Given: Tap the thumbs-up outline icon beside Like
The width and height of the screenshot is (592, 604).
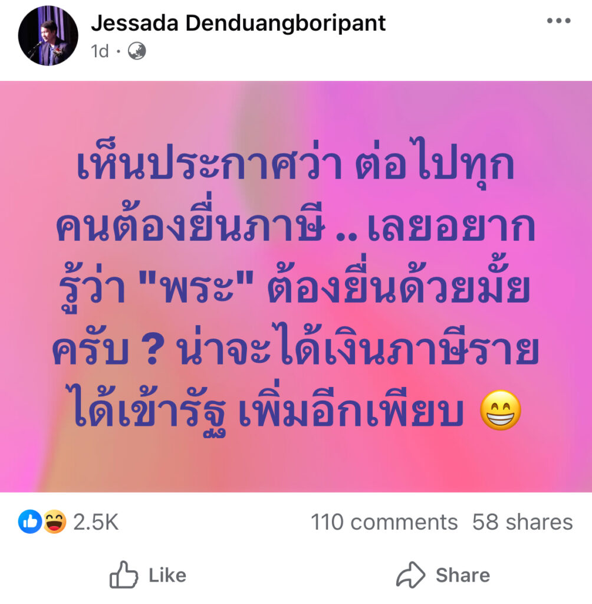Looking at the screenshot, I should click(124, 575).
